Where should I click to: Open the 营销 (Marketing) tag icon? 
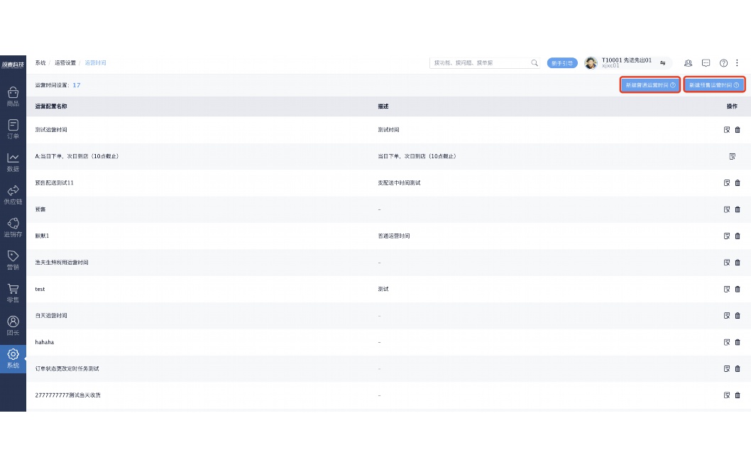pos(13,260)
